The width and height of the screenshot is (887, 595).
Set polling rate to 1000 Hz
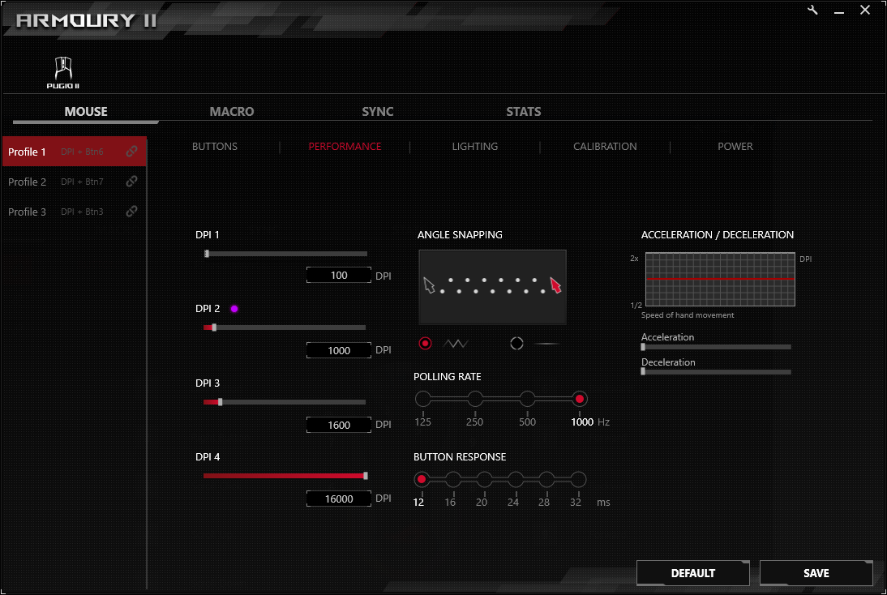pyautogui.click(x=579, y=399)
